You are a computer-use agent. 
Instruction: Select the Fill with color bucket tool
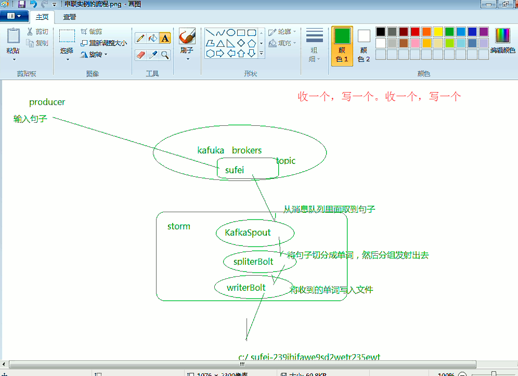152,38
